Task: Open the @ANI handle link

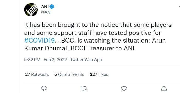Action: [x=46, y=12]
